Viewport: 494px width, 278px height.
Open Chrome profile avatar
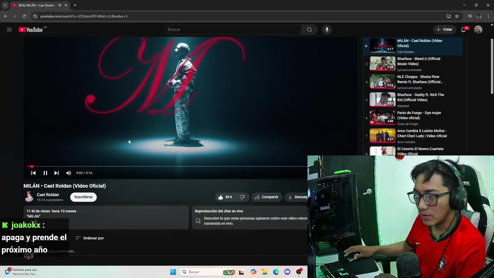pos(479,16)
